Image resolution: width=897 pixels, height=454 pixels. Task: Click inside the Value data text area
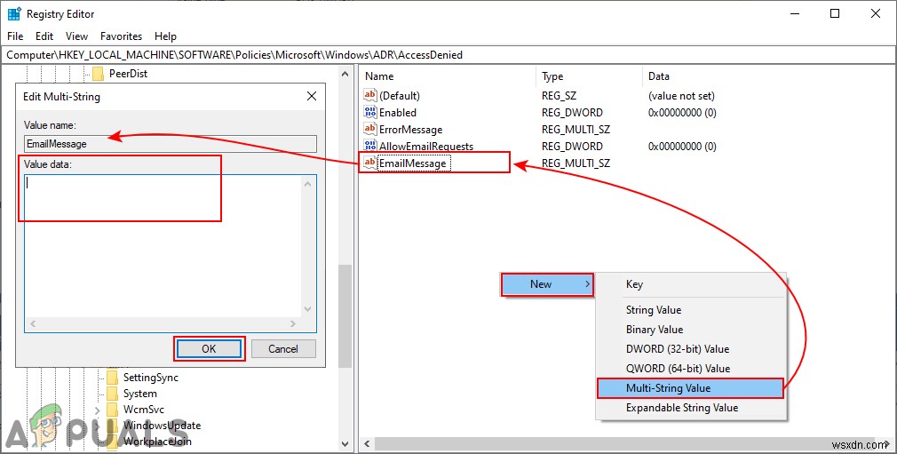pos(163,246)
